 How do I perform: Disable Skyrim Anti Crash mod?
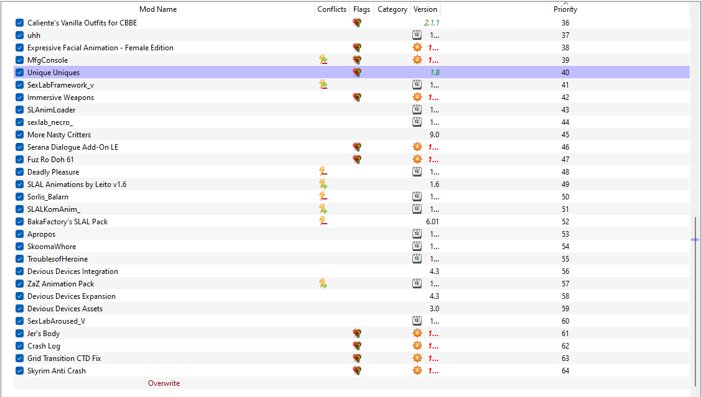[20, 371]
